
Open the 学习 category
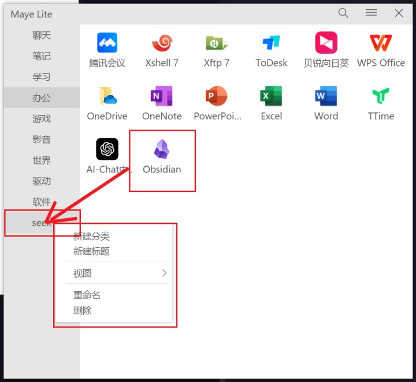point(42,77)
